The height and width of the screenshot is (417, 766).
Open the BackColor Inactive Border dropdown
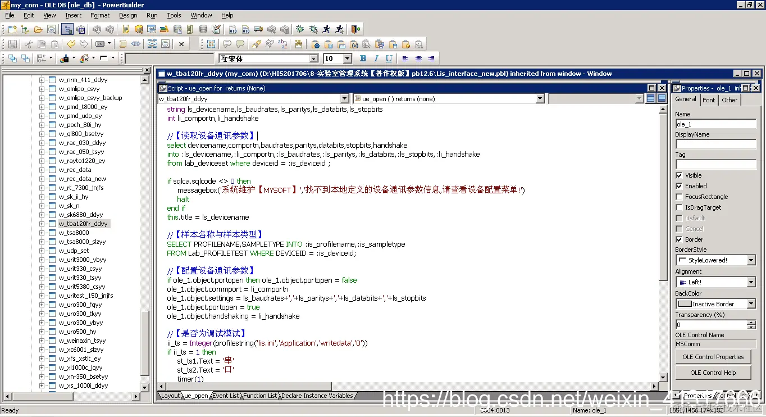[x=751, y=304]
